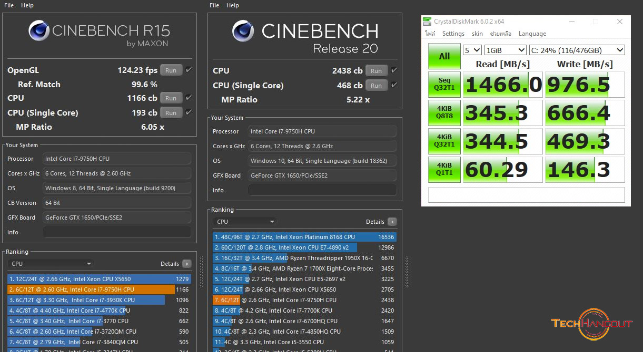The image size is (643, 352).
Task: Toggle the CPU checkbox in Cinebench R20
Action: (394, 70)
